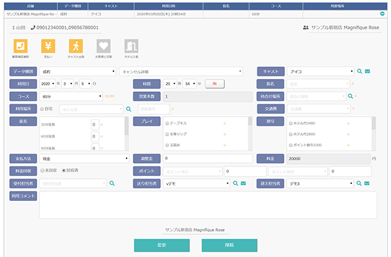Click the 変更 update button

pyautogui.click(x=162, y=245)
